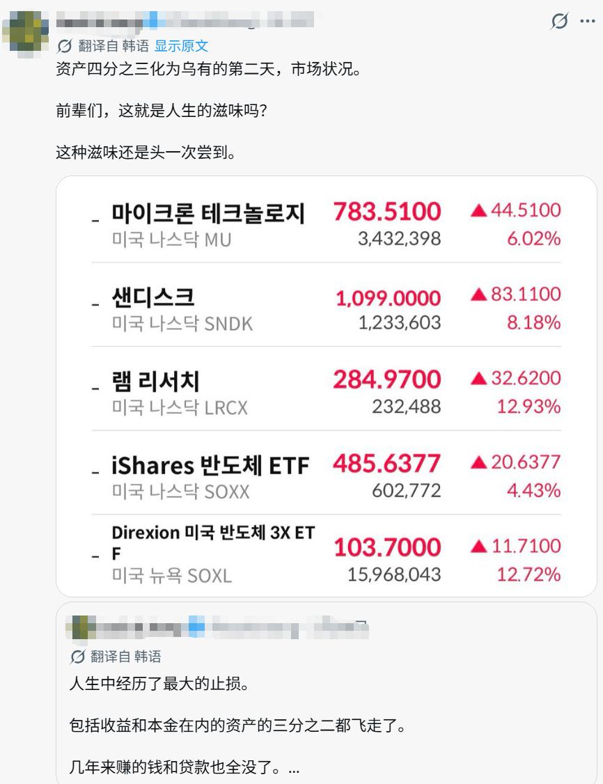603x784 pixels.
Task: Click 显示原文 to show original text
Action: coord(181,46)
